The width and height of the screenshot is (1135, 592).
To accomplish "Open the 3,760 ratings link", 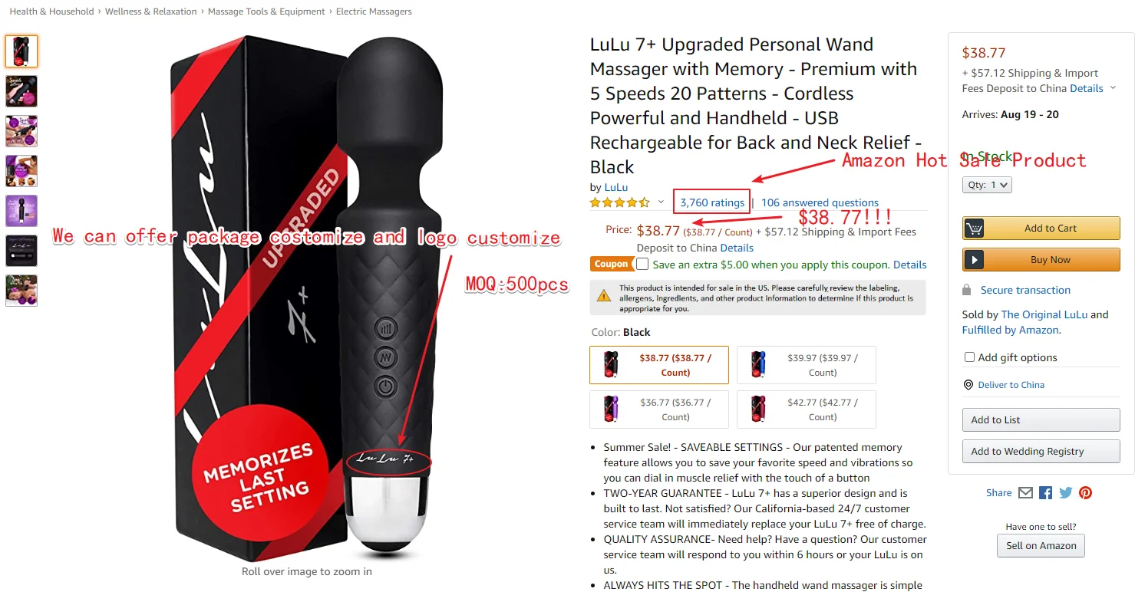I will [712, 202].
